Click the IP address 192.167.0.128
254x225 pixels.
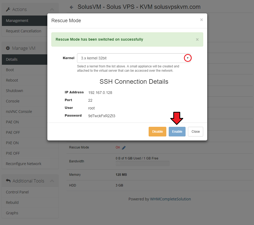(100, 93)
